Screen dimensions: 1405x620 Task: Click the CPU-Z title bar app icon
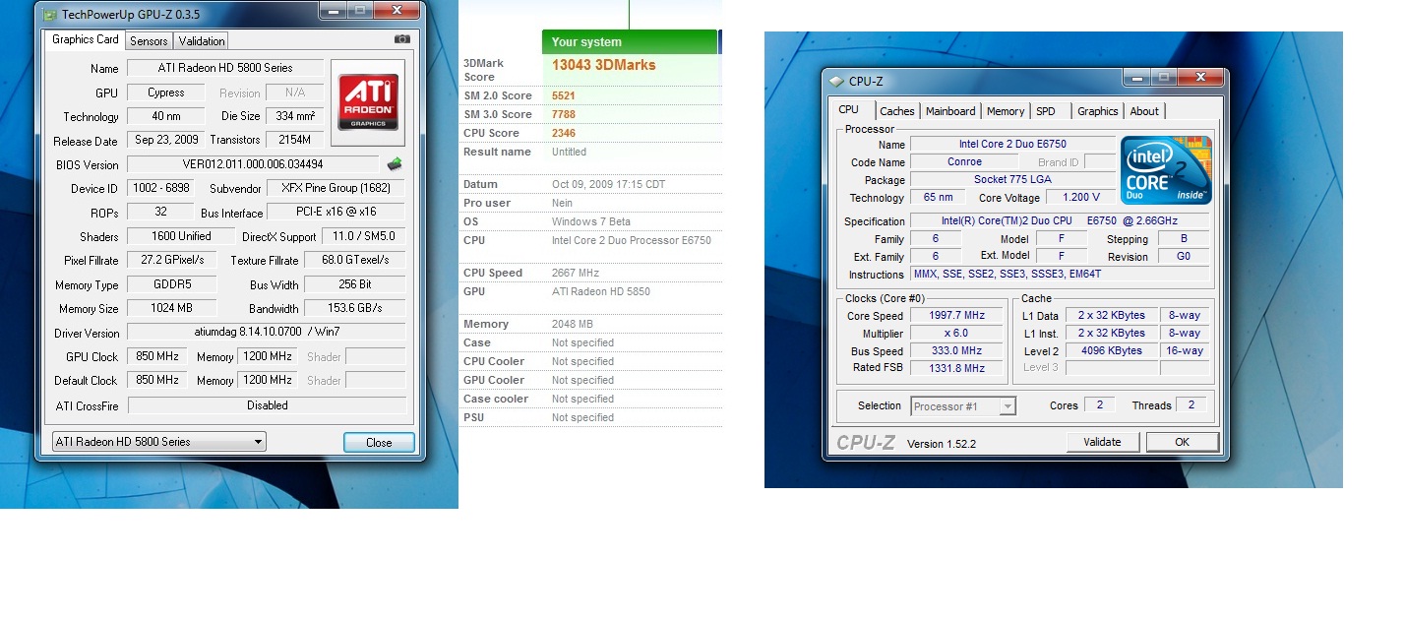tap(836, 82)
